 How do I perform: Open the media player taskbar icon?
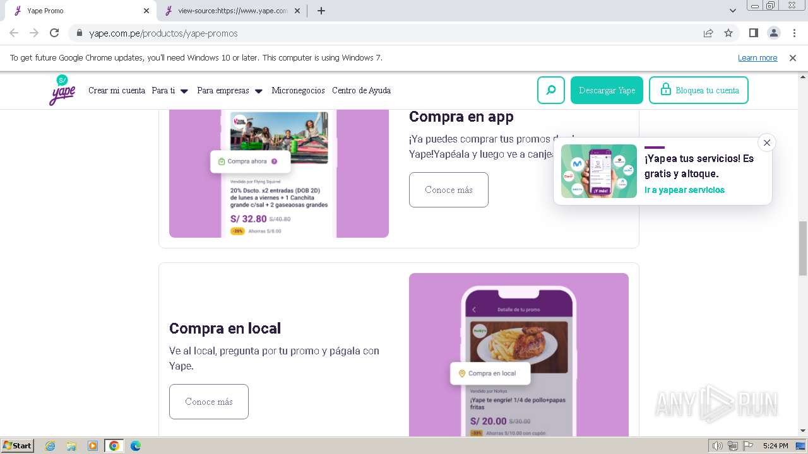coord(93,446)
